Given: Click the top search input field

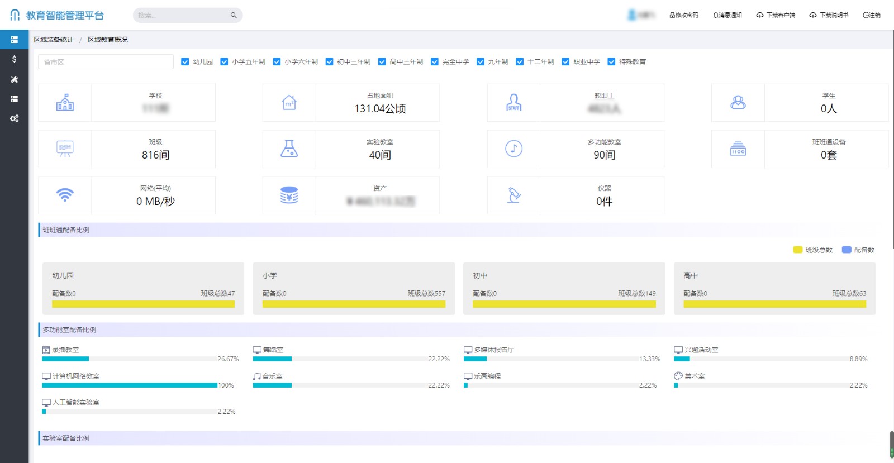Looking at the screenshot, I should pos(182,16).
